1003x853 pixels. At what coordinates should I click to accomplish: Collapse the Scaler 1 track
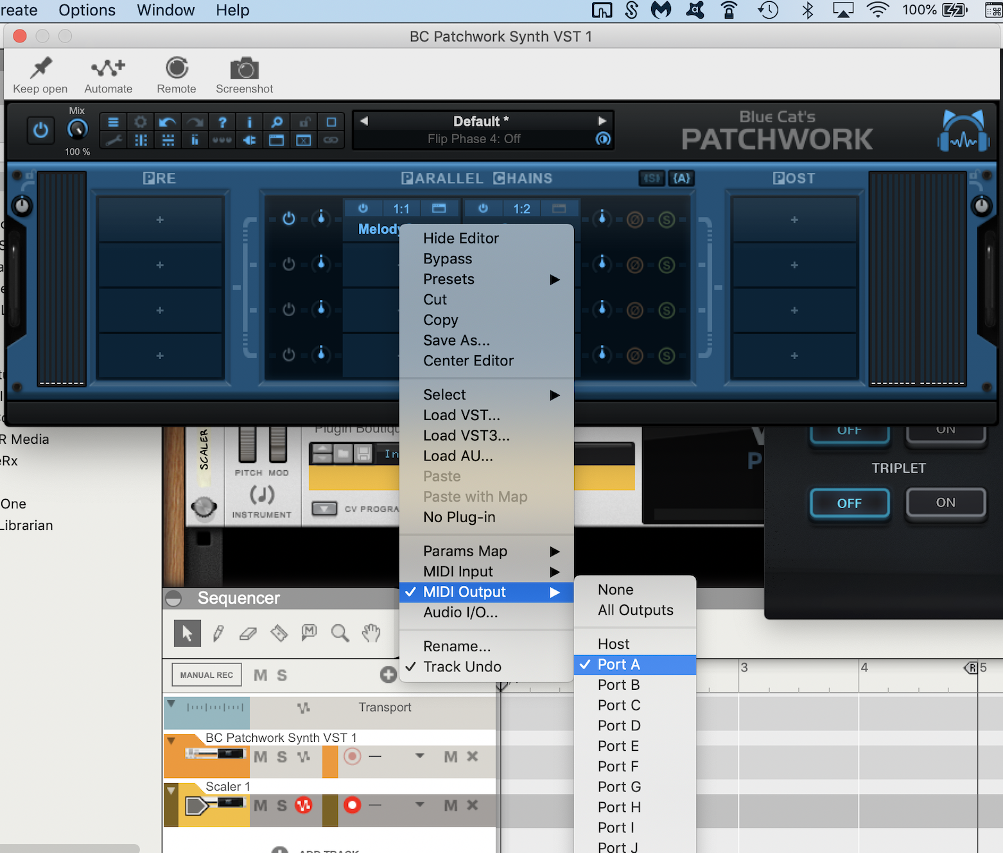(x=171, y=789)
